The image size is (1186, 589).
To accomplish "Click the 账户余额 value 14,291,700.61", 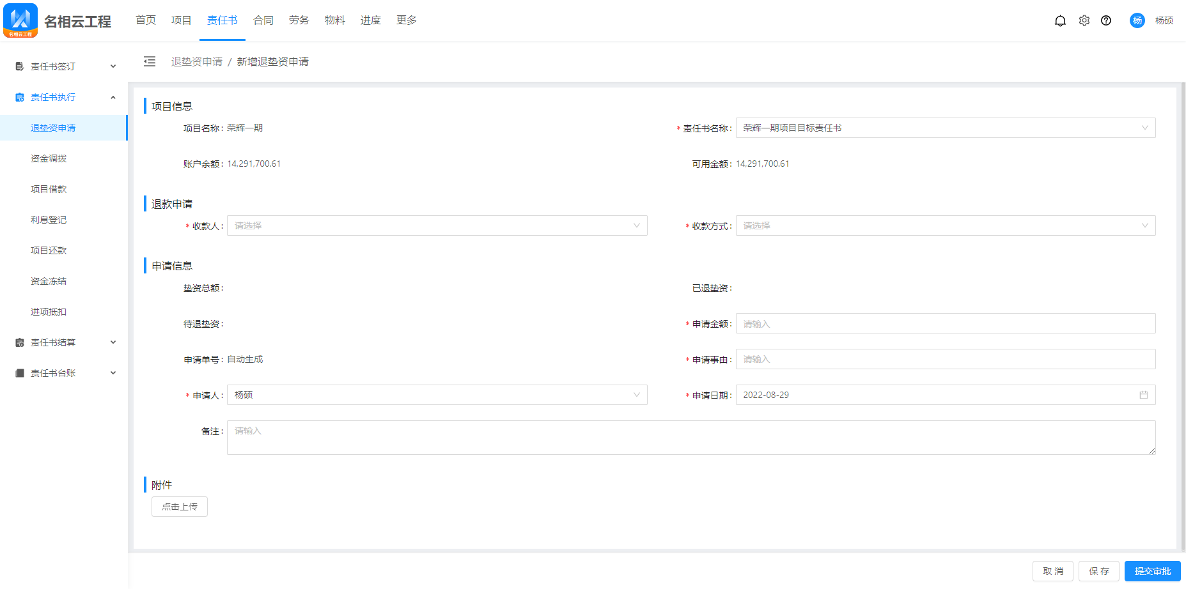I will click(254, 164).
